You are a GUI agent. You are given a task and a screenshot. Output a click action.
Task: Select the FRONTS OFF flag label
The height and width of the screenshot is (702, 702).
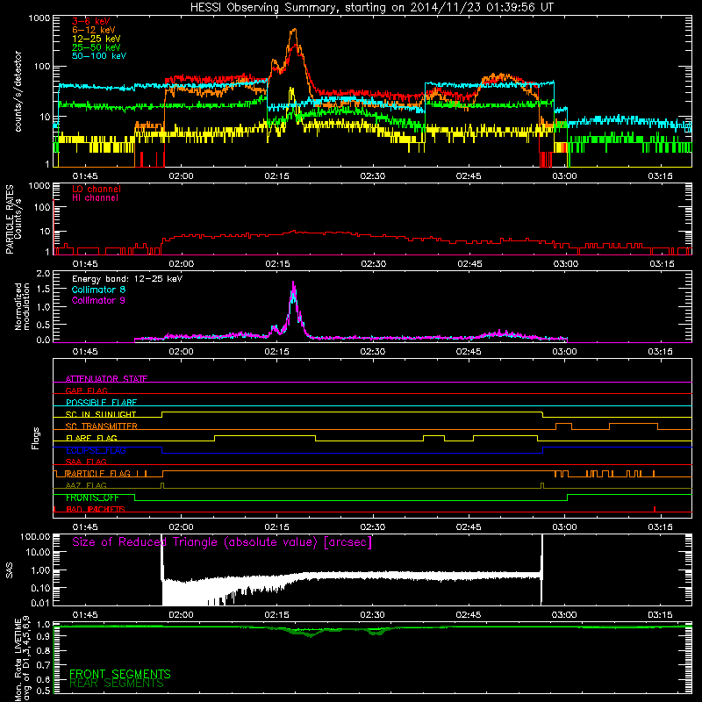(92, 498)
